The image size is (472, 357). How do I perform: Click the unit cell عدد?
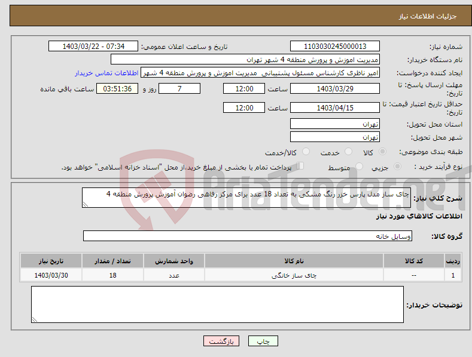pyautogui.click(x=174, y=275)
